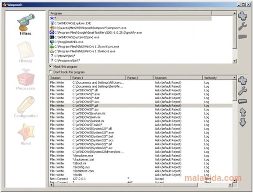Viewport: 253px width, 193px height.
Task: Select Hook this program option
Action: coord(63,66)
